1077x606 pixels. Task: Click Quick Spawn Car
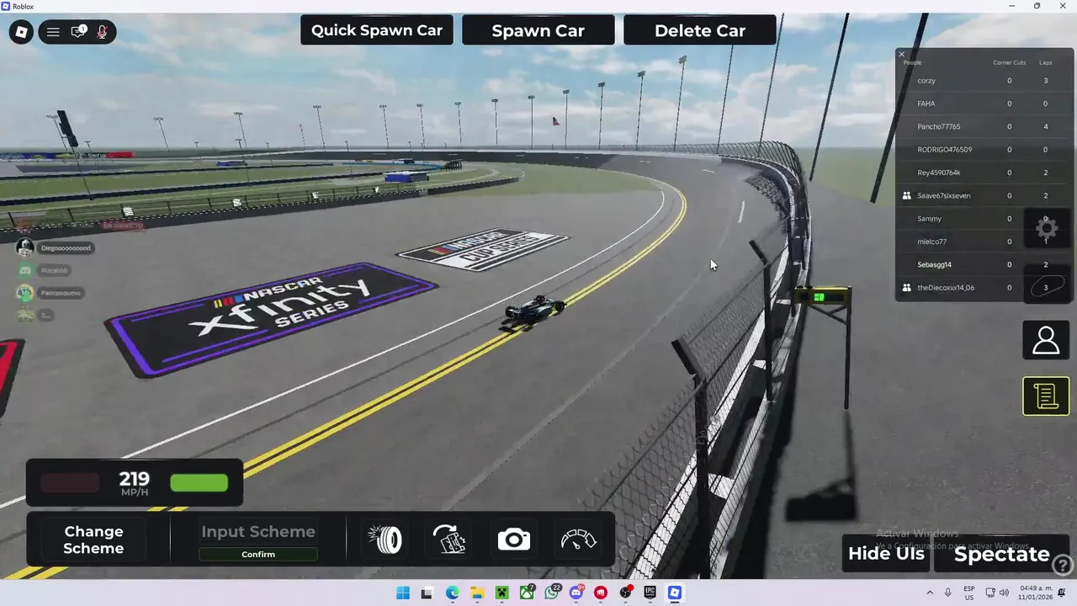(377, 30)
